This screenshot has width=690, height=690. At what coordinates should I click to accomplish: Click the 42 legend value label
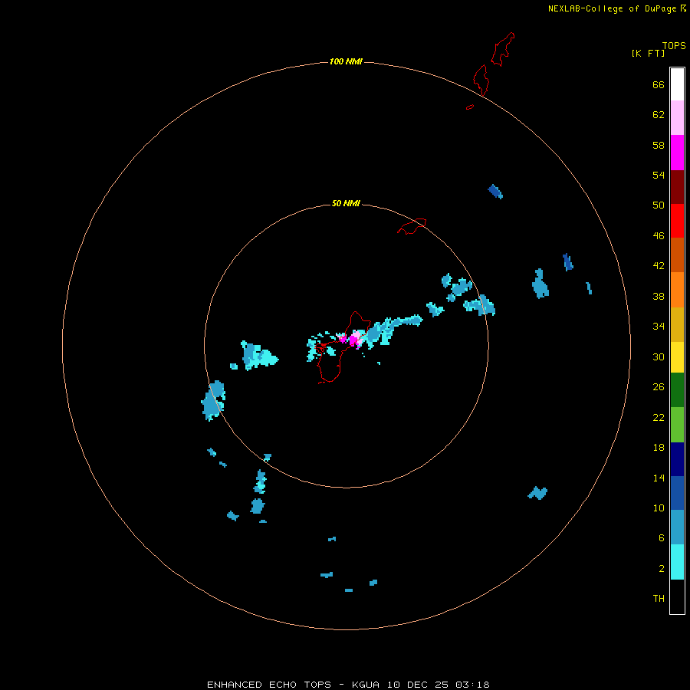tap(659, 265)
